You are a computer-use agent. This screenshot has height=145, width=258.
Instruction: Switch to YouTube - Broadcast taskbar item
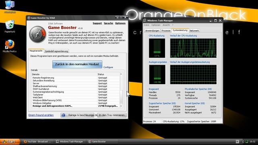coord(37,141)
